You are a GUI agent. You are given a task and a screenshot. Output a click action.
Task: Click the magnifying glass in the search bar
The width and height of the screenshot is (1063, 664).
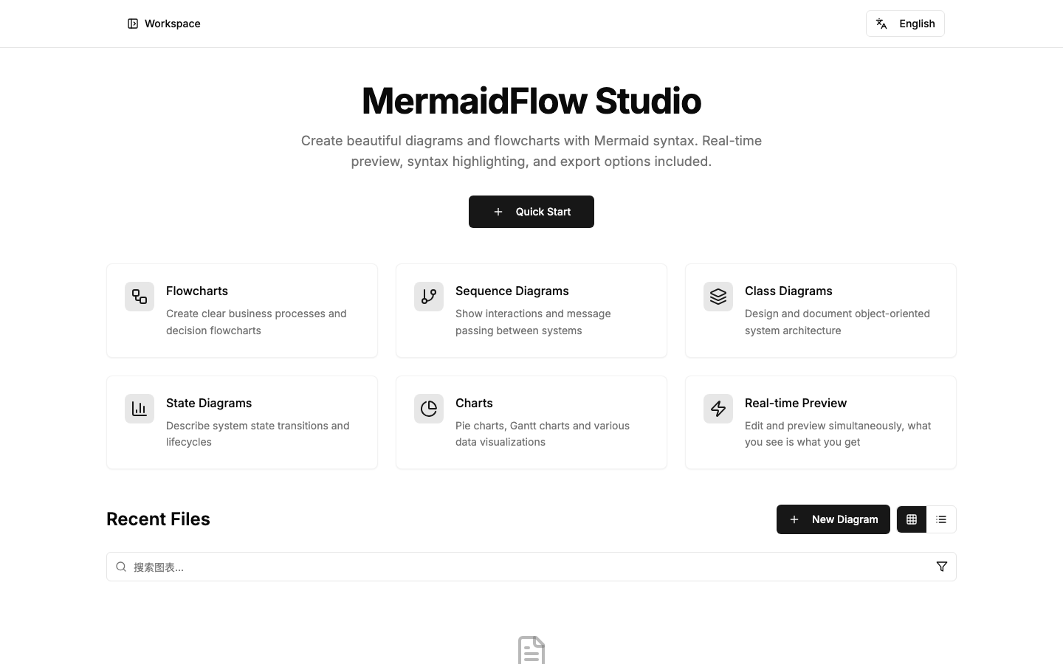point(121,567)
